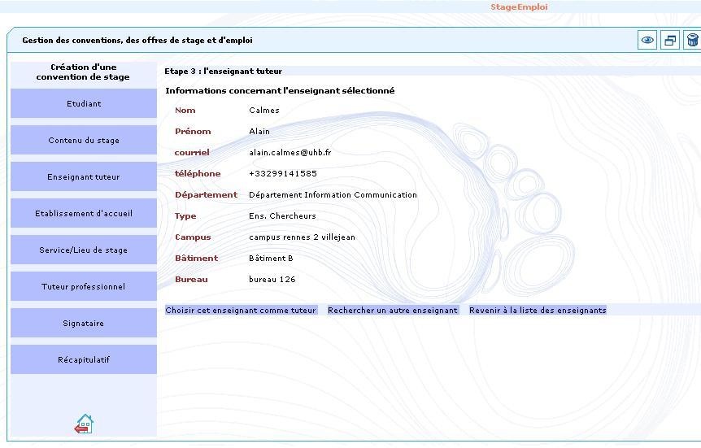Click the trash bin icon
701x448 pixels.
[692, 41]
